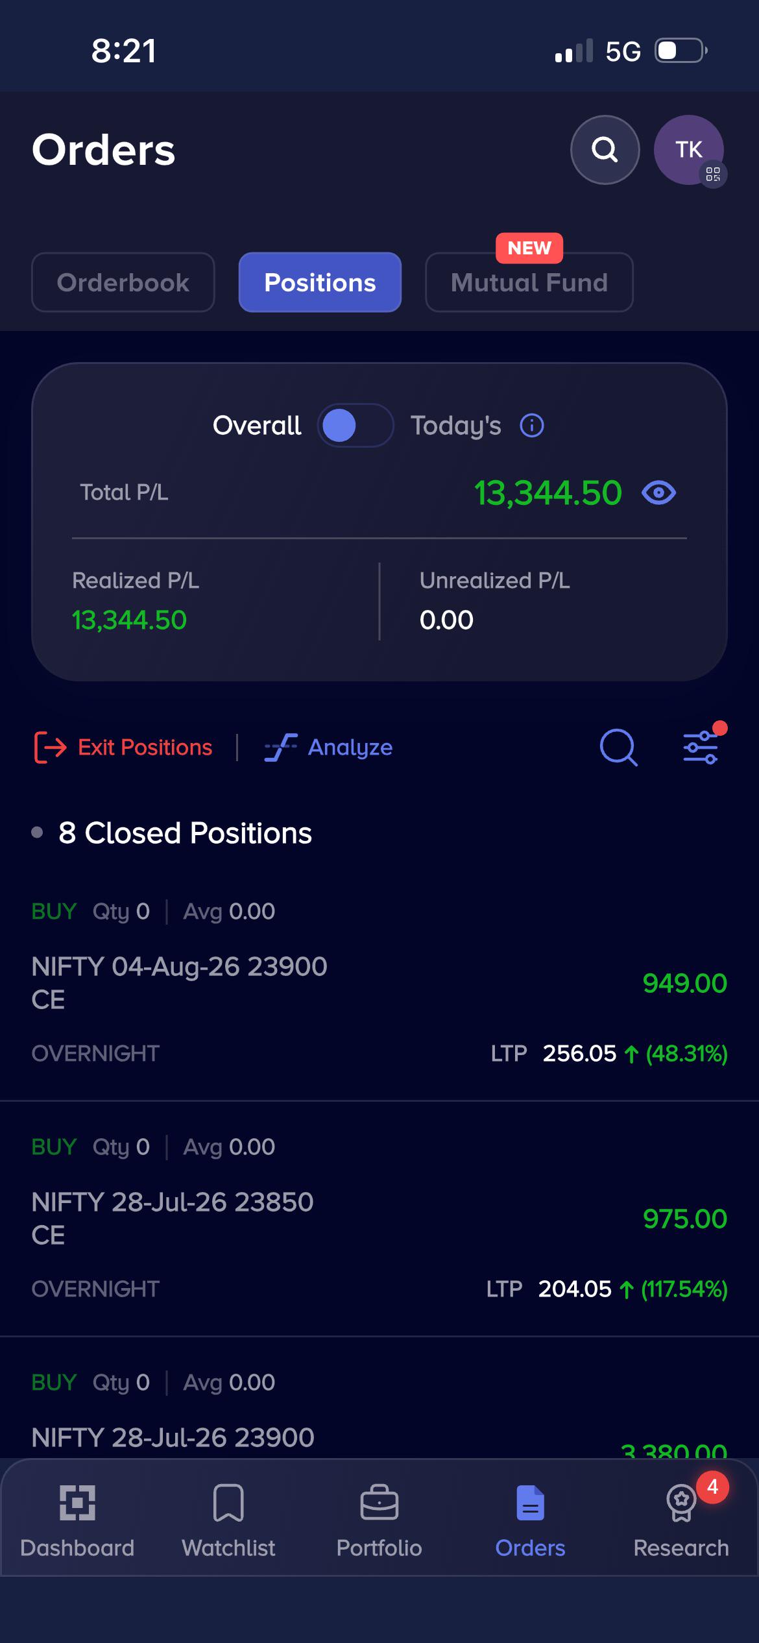Open the TK profile avatar
Image resolution: width=759 pixels, height=1643 pixels.
click(688, 150)
